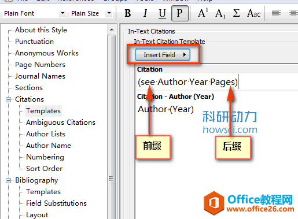Apply Symbol font (Sigma)
Screen dimensions: 298x219
point(236,13)
